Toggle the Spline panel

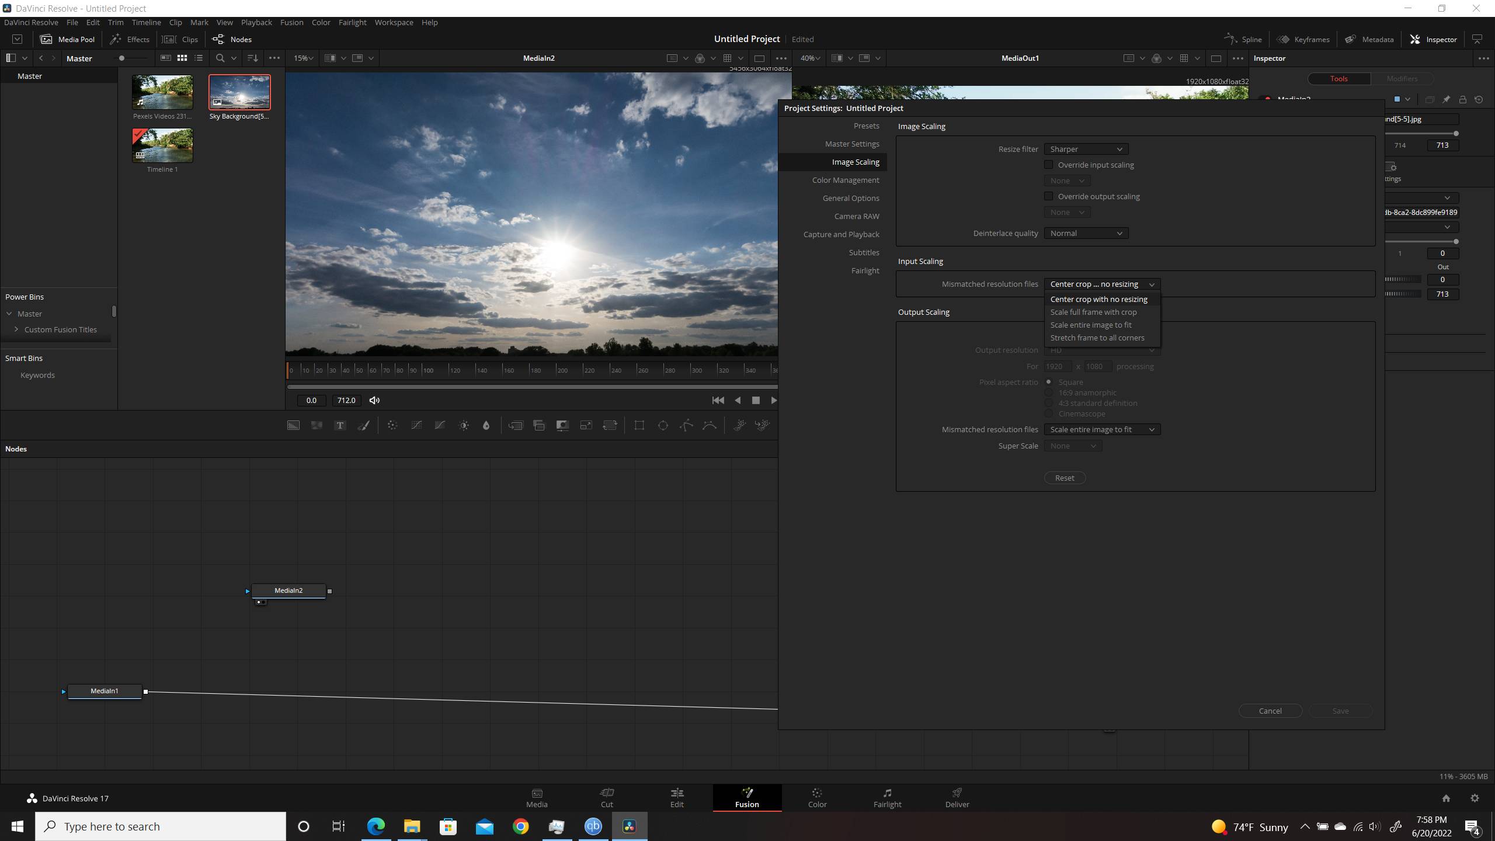1243,39
